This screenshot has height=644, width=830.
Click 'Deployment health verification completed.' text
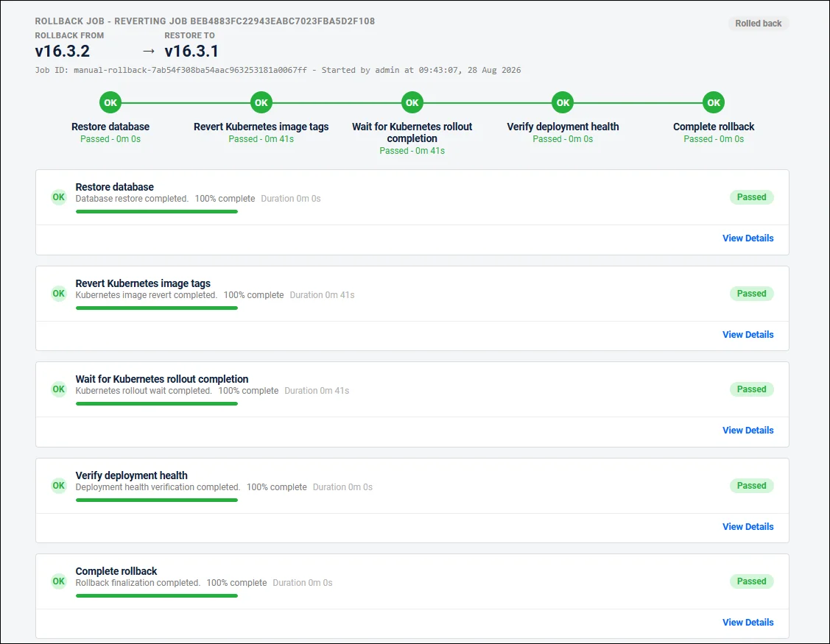158,486
